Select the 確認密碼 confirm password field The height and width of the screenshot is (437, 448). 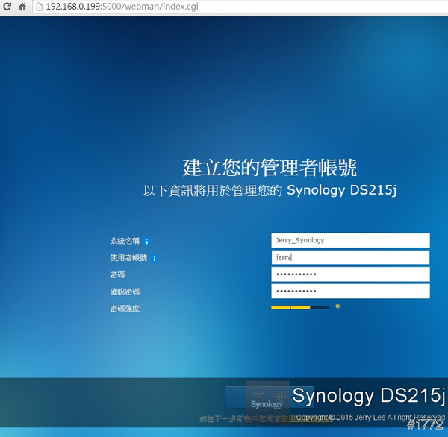[x=350, y=291]
